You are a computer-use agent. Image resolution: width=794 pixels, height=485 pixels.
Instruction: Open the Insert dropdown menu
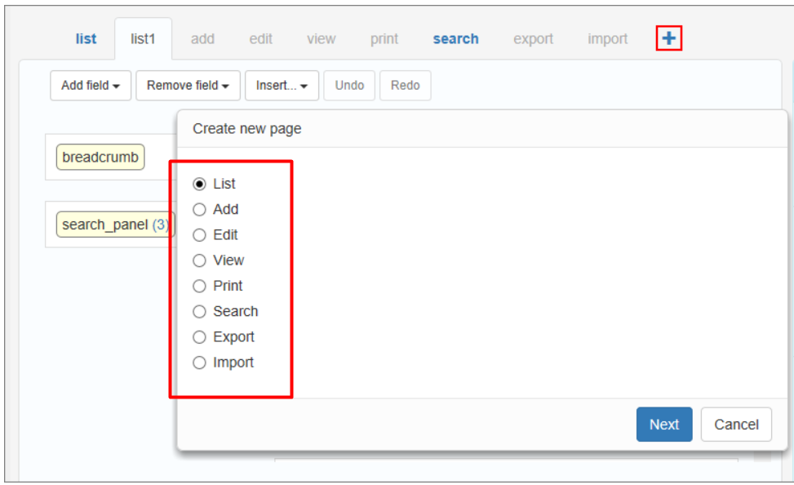(282, 86)
